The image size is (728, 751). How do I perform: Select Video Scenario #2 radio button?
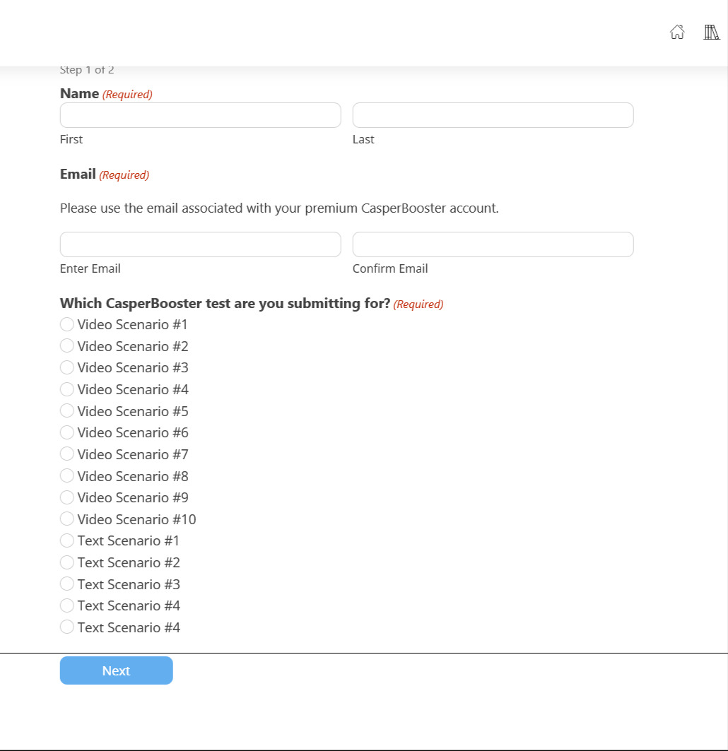tap(66, 345)
